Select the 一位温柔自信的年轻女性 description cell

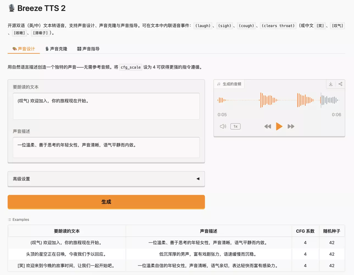coord(209,266)
